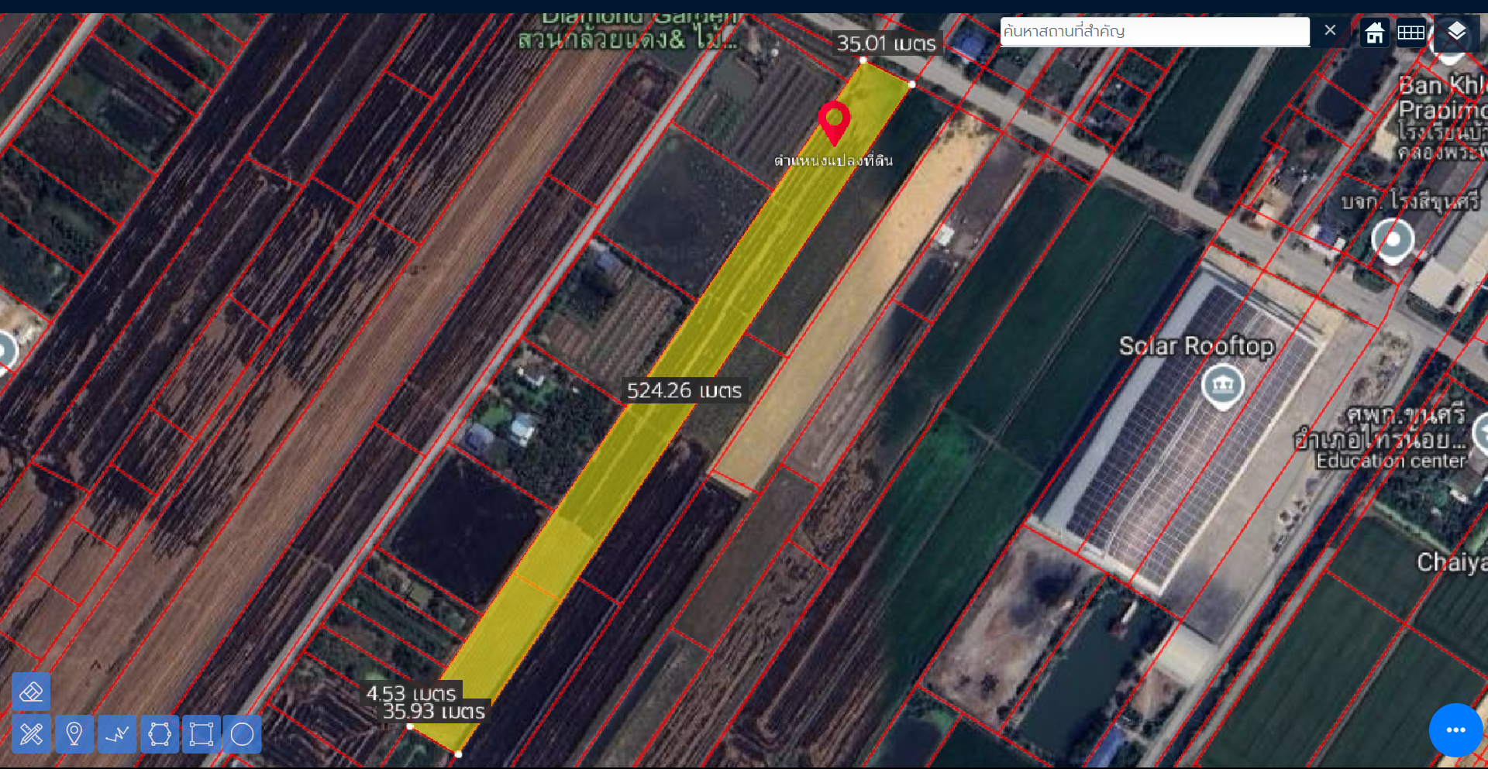Open the grid table view icon
Screen dimensions: 1488x769
pos(1410,33)
